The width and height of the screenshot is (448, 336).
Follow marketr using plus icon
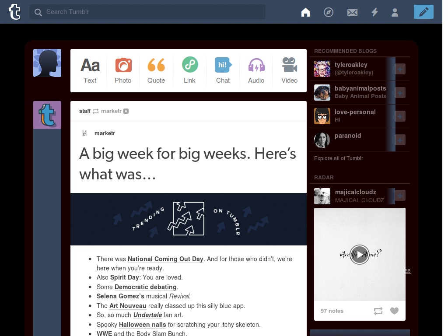tap(126, 111)
